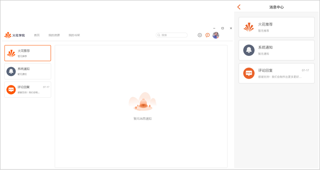This screenshot has width=320, height=170.
Task: Click the 火花学院 logo in header
Action: 14,35
